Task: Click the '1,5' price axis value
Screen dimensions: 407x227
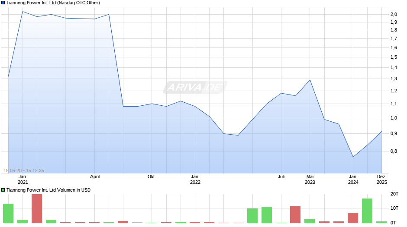Action: click(394, 57)
